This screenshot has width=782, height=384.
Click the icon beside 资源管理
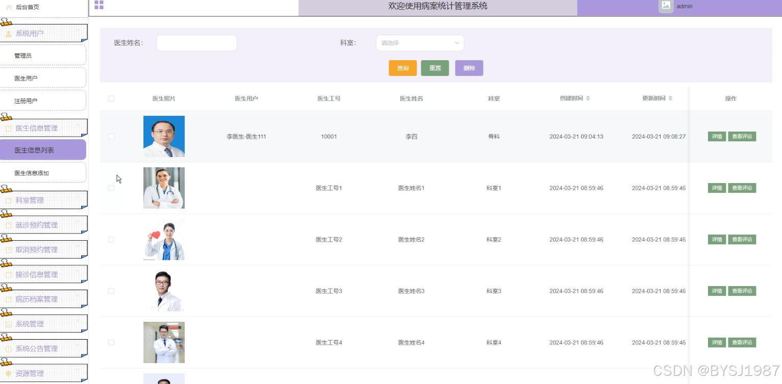coord(9,374)
